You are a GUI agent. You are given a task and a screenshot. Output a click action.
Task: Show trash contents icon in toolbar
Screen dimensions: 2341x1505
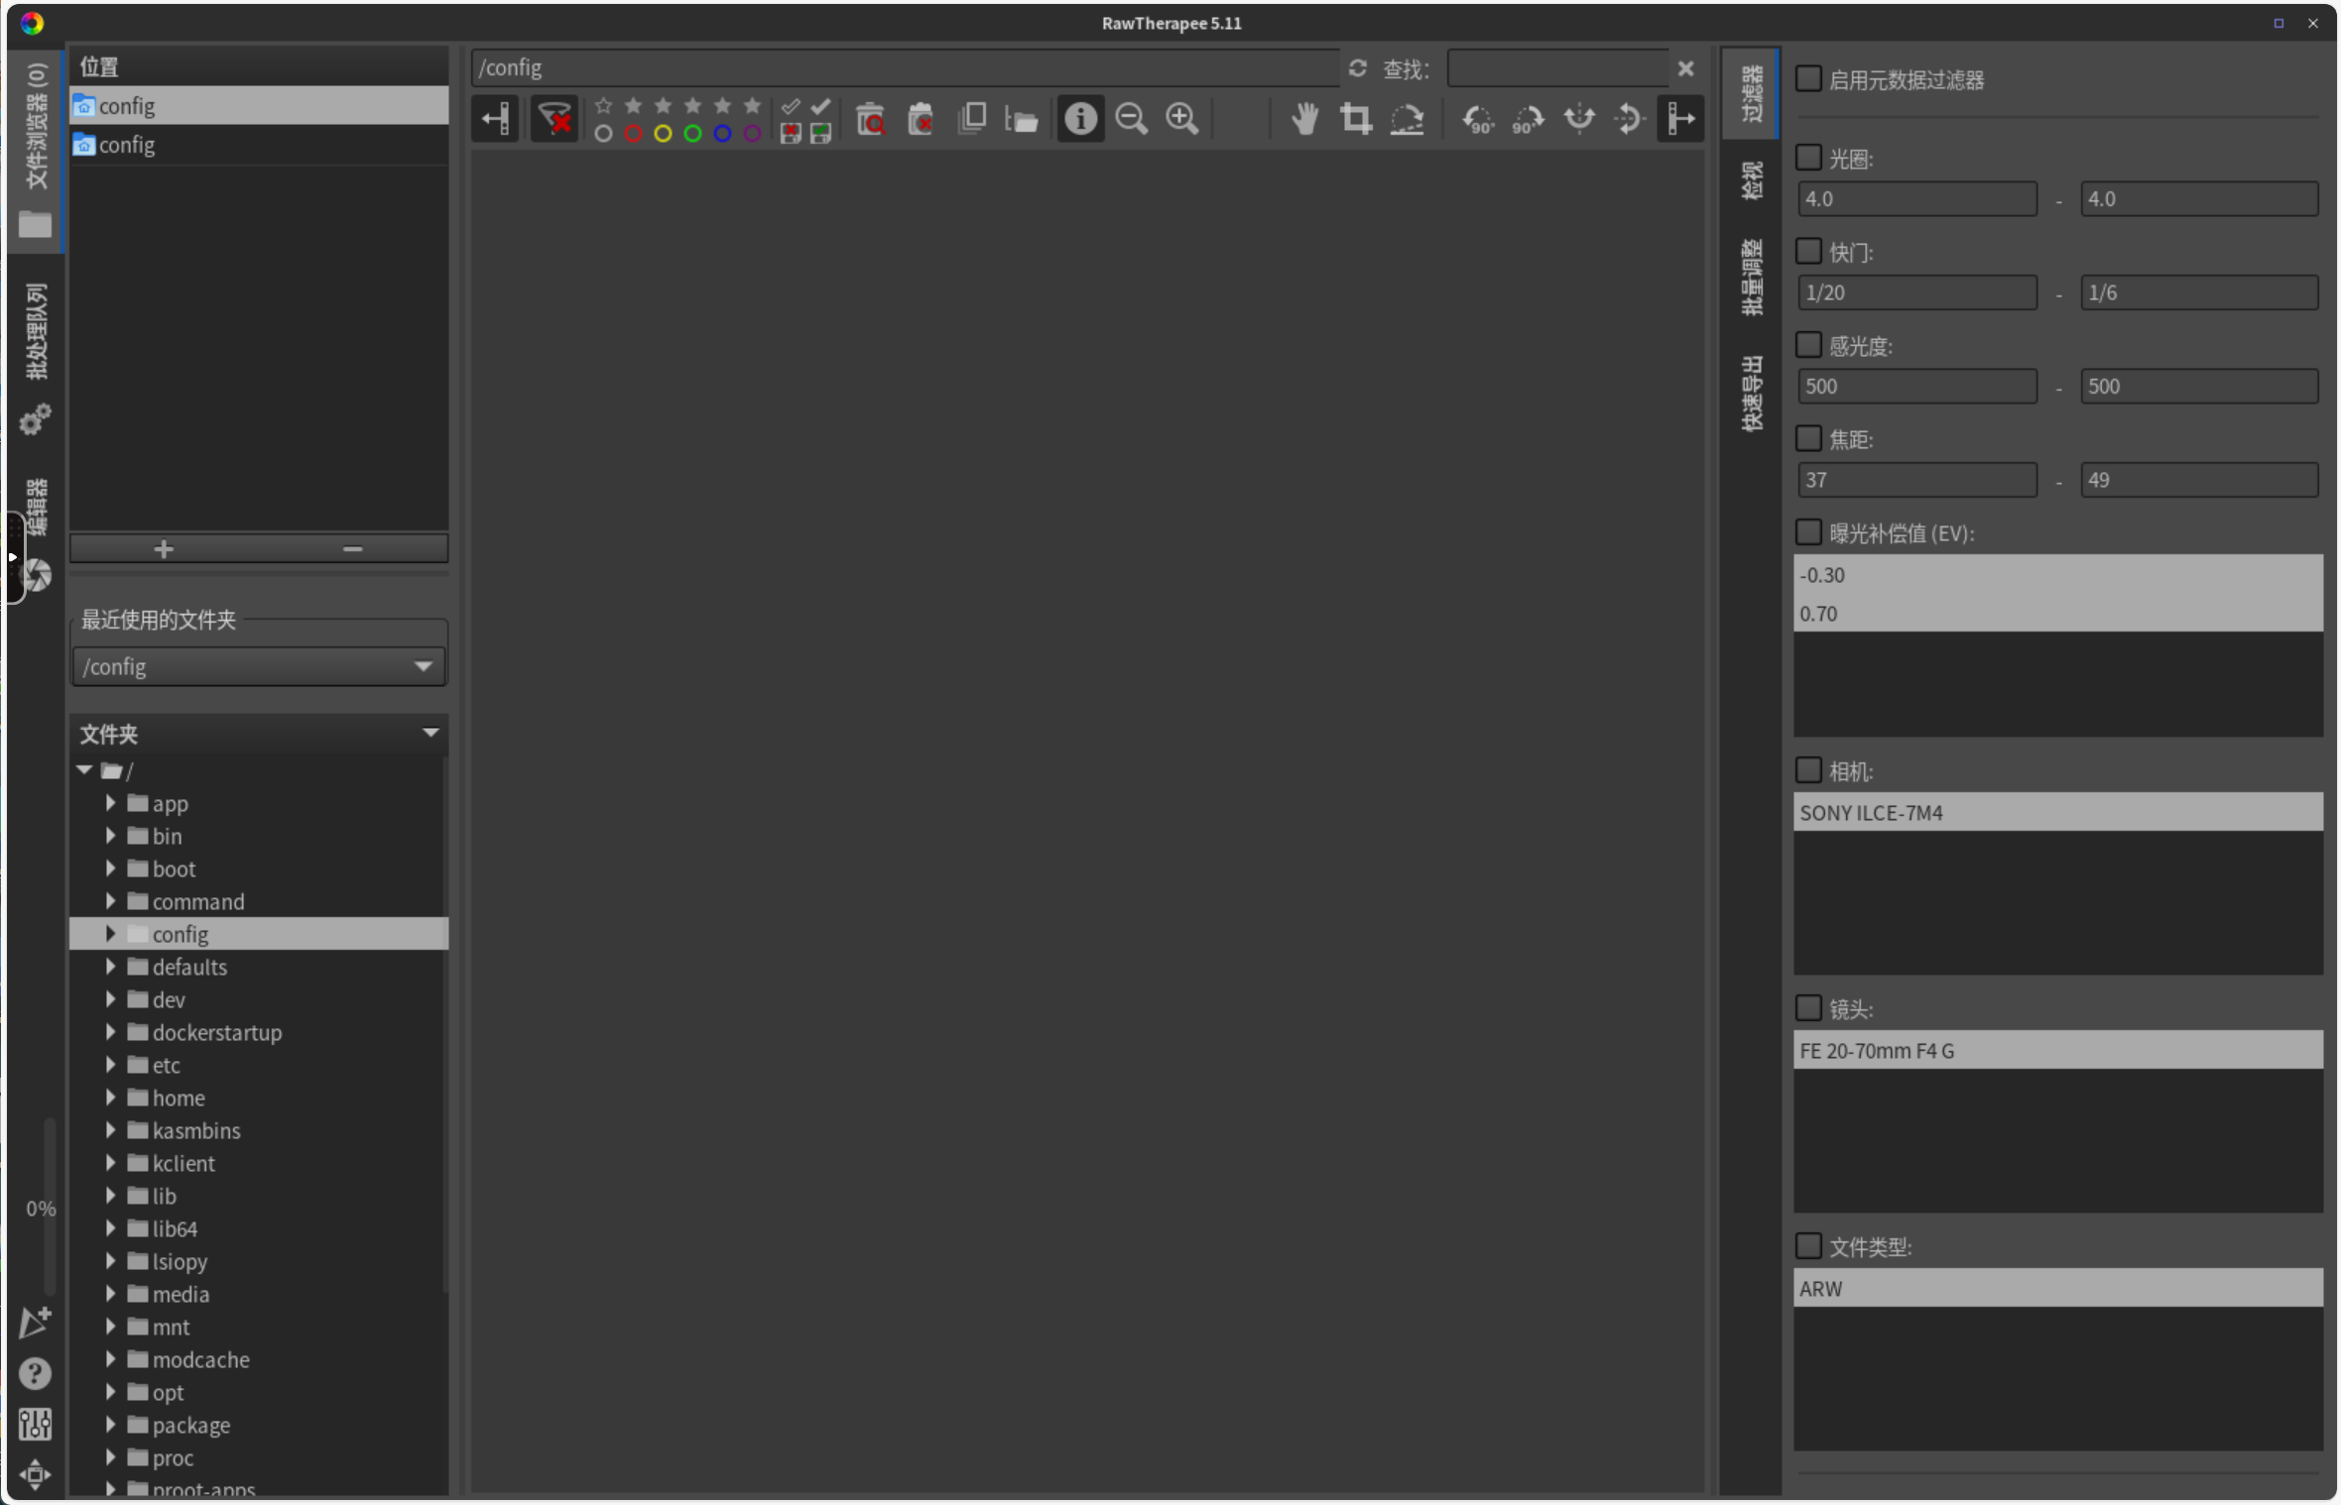870,120
